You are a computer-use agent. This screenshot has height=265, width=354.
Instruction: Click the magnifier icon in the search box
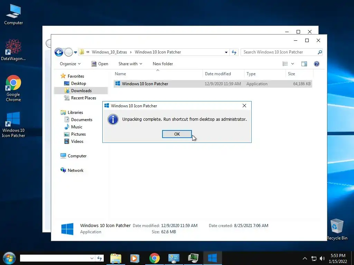click(320, 52)
